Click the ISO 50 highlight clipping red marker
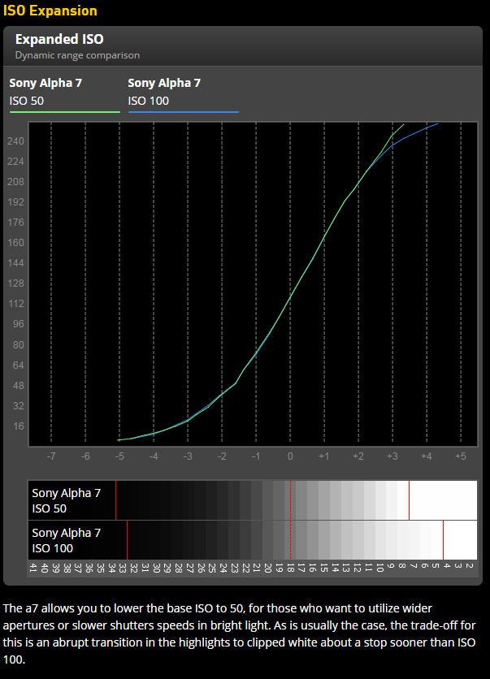 pyautogui.click(x=409, y=500)
